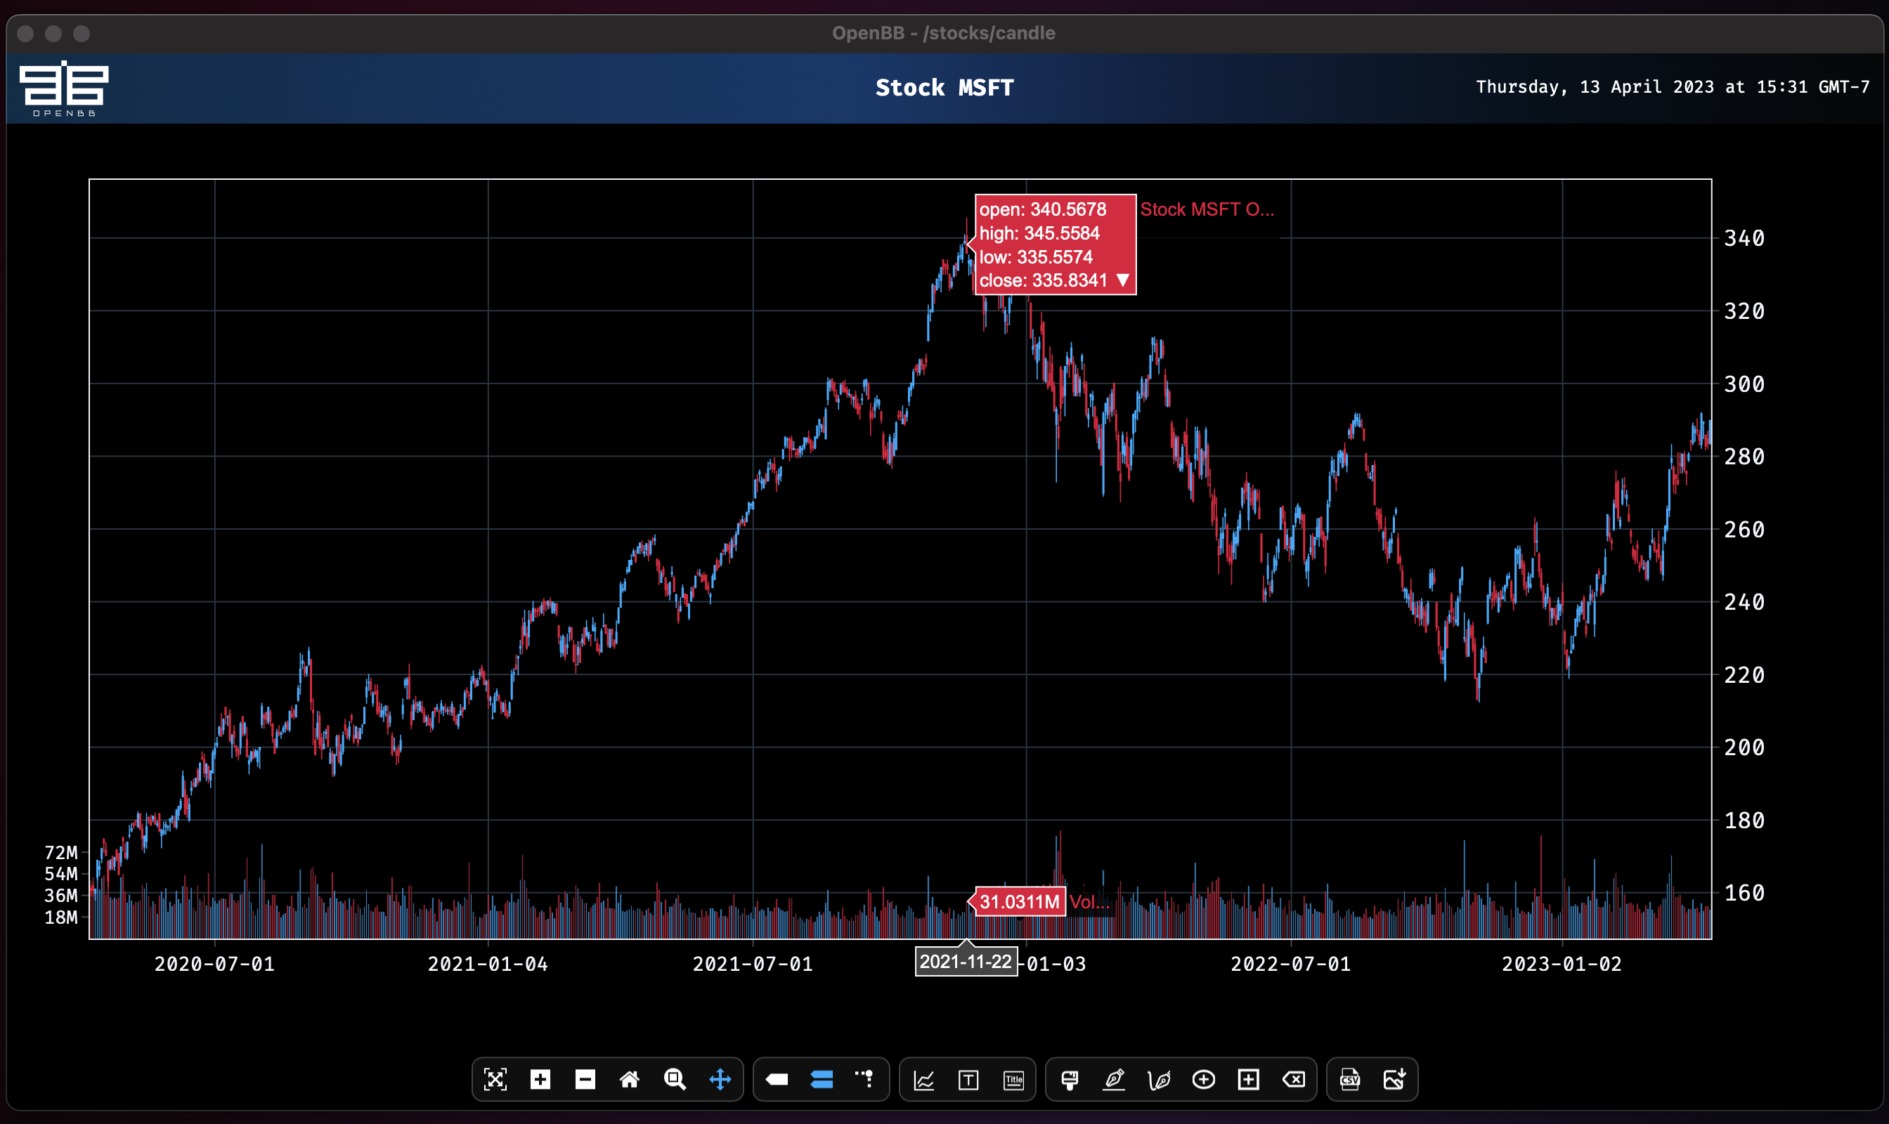
Task: Click the 2021-01-04 x-axis label
Action: click(488, 963)
